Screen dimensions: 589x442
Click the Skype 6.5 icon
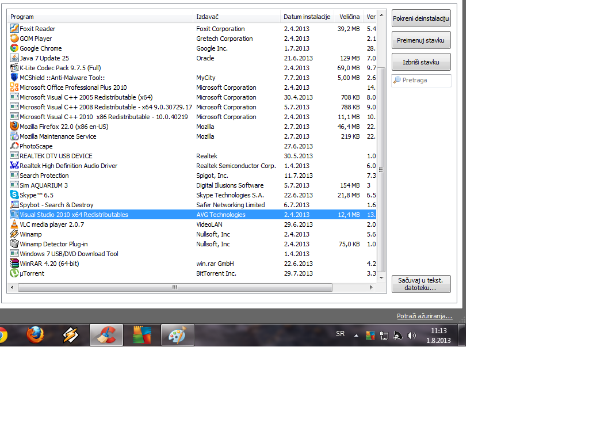coord(14,195)
